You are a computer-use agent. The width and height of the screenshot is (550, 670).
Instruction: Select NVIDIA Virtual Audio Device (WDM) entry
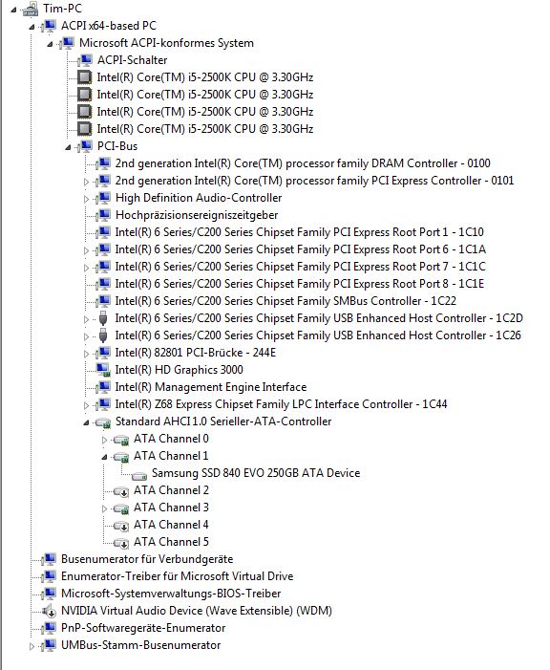point(197,611)
